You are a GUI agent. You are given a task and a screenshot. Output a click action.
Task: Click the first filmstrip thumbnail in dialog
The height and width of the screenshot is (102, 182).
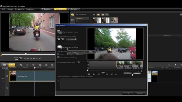(120, 64)
